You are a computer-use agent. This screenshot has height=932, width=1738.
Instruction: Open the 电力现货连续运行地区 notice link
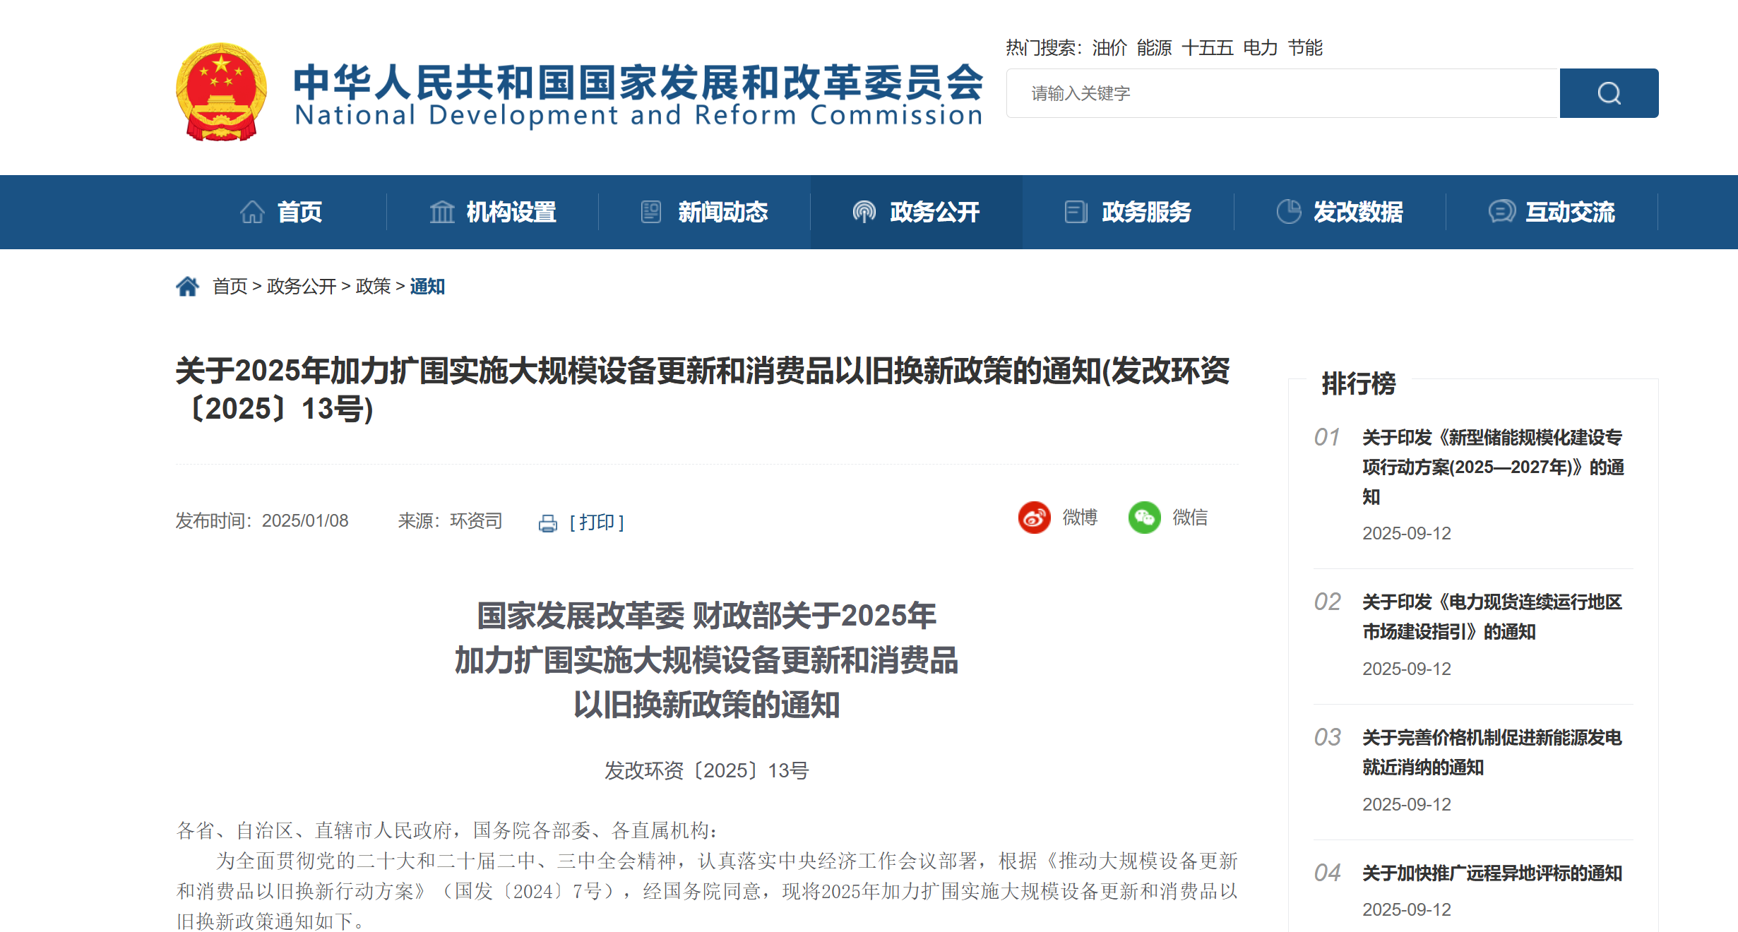coord(1492,617)
